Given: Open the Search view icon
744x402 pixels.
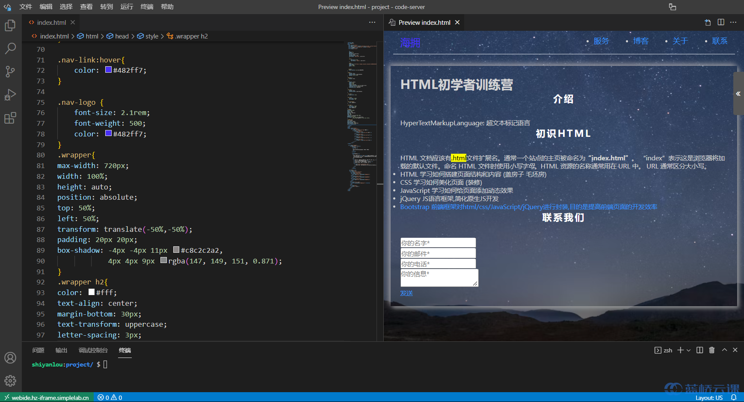Looking at the screenshot, I should (10, 48).
